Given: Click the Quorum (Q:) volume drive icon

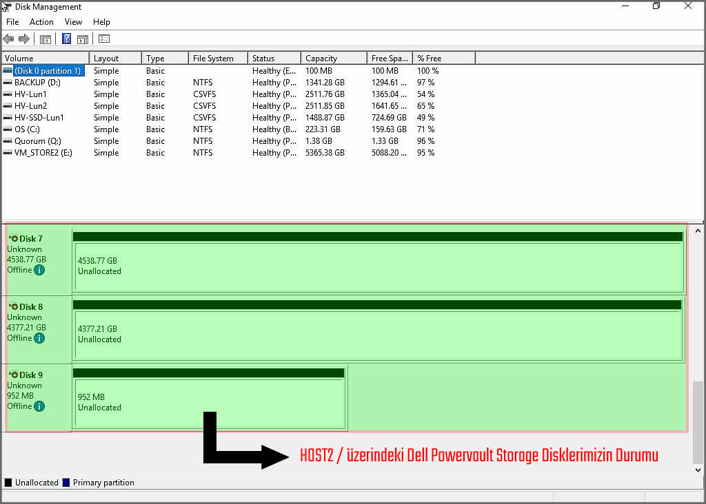Looking at the screenshot, I should 8,141.
